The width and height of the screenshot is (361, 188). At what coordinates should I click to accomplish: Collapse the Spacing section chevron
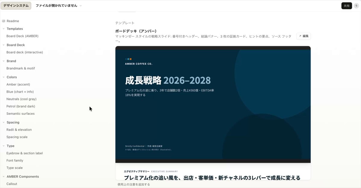point(3,122)
